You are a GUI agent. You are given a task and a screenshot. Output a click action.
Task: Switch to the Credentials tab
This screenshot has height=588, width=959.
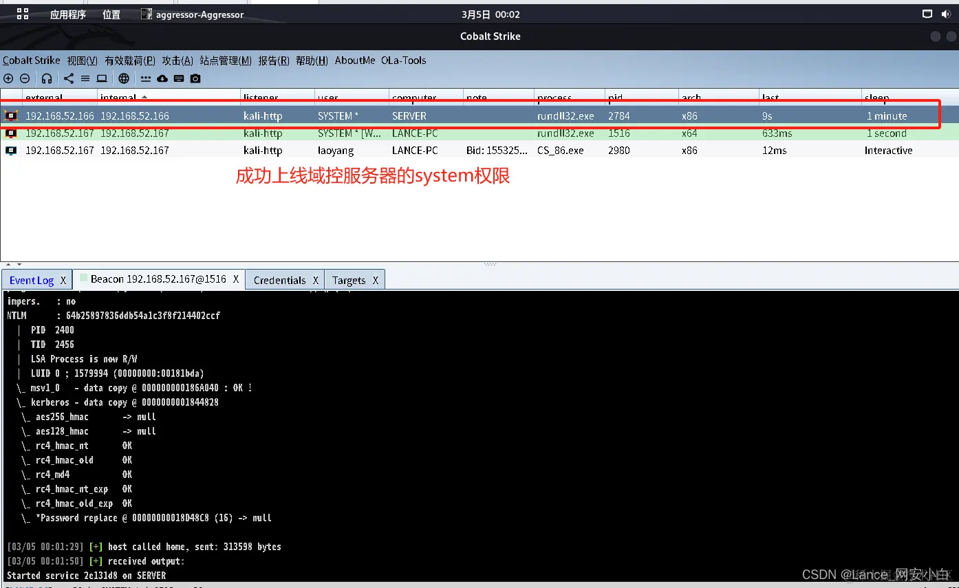pyautogui.click(x=279, y=280)
